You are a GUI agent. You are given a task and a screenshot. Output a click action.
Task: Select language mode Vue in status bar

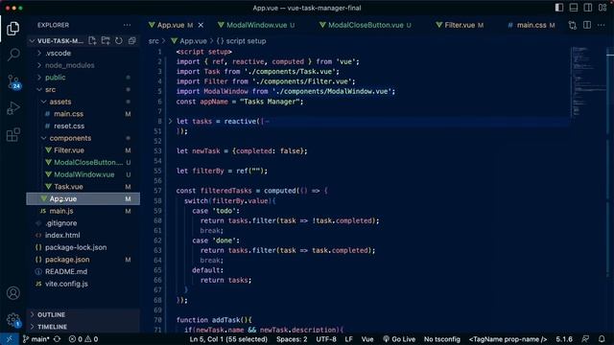pos(366,339)
